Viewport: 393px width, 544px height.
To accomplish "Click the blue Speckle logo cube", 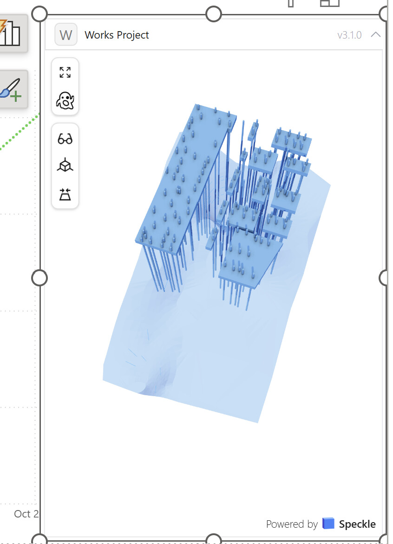I will tap(328, 524).
